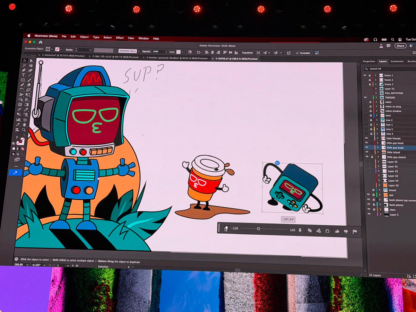Hide the little friends layer
This screenshot has width=416, height=312.
pos(366,138)
